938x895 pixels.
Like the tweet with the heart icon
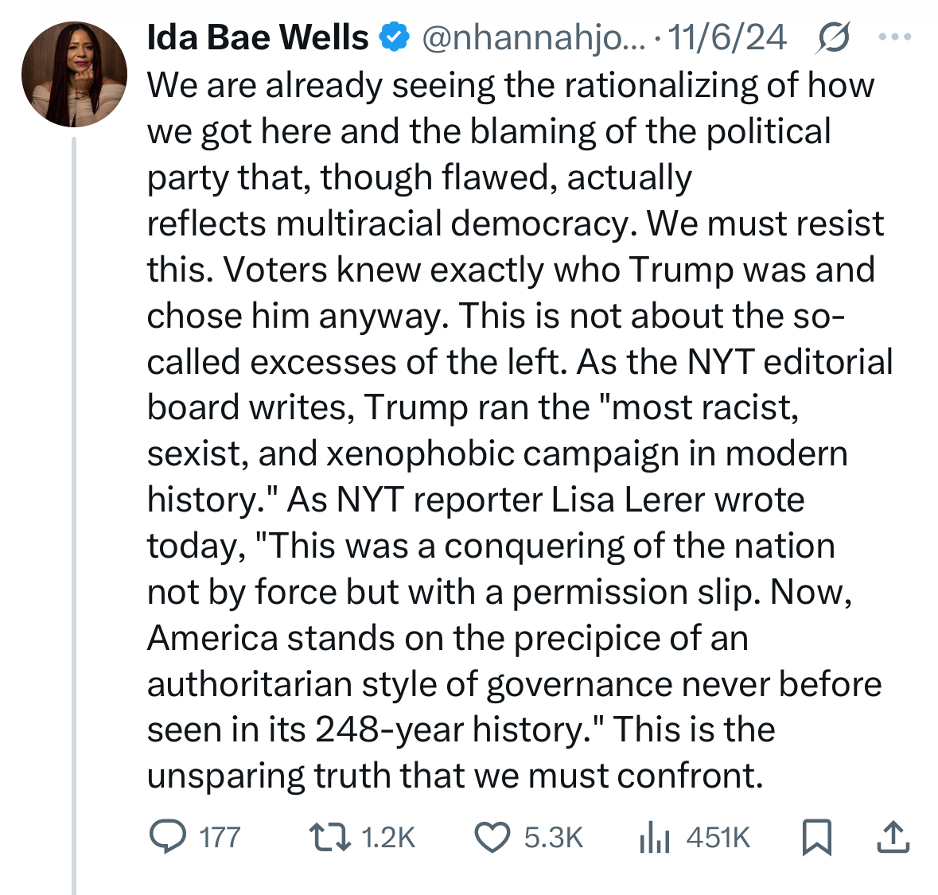(492, 837)
